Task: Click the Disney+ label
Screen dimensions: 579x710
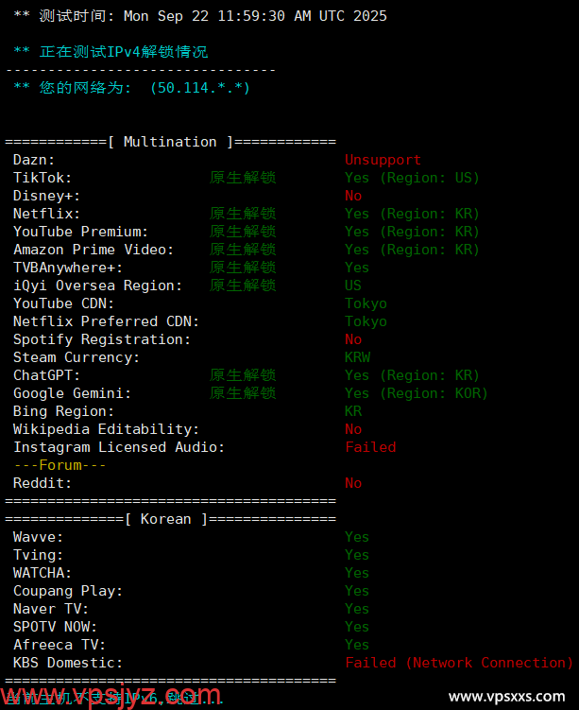Action: click(x=46, y=196)
